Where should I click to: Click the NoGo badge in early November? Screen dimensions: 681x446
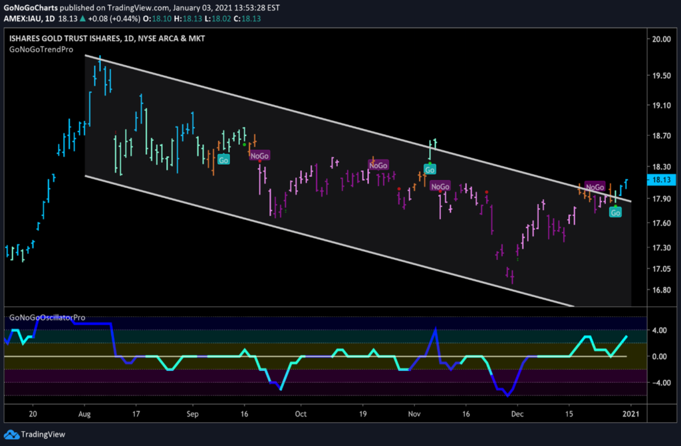(x=440, y=186)
